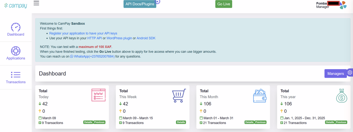This screenshot has width=353, height=132.
Task: Click green down arrow in This year card
Action: [282, 104]
